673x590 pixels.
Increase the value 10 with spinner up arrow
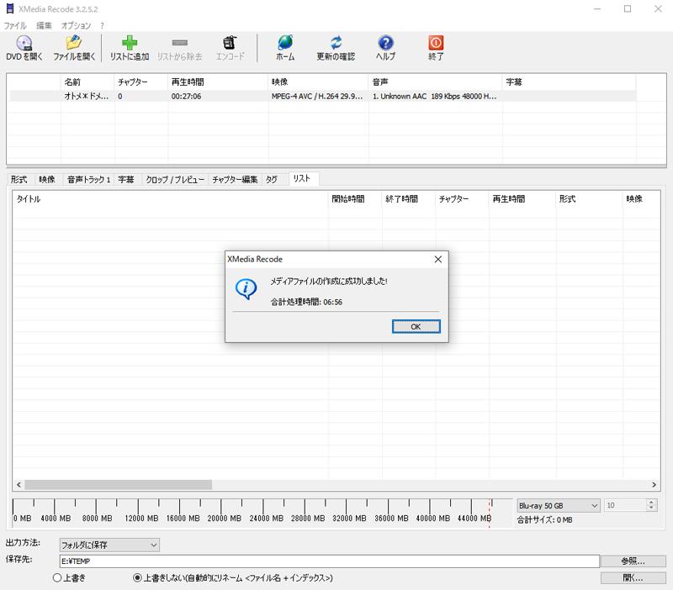(651, 503)
